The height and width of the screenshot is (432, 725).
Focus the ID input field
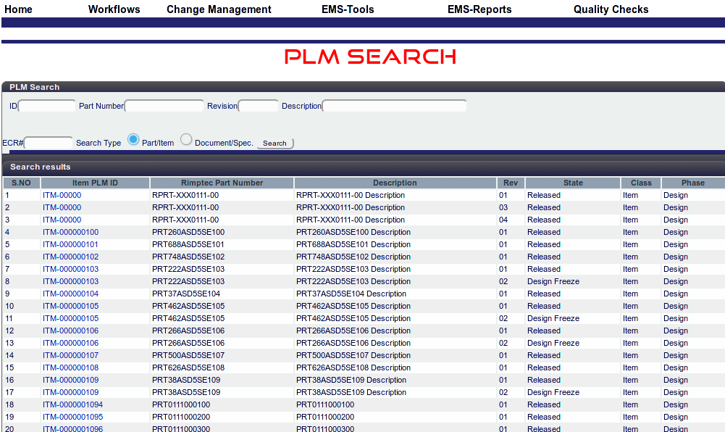pos(47,106)
